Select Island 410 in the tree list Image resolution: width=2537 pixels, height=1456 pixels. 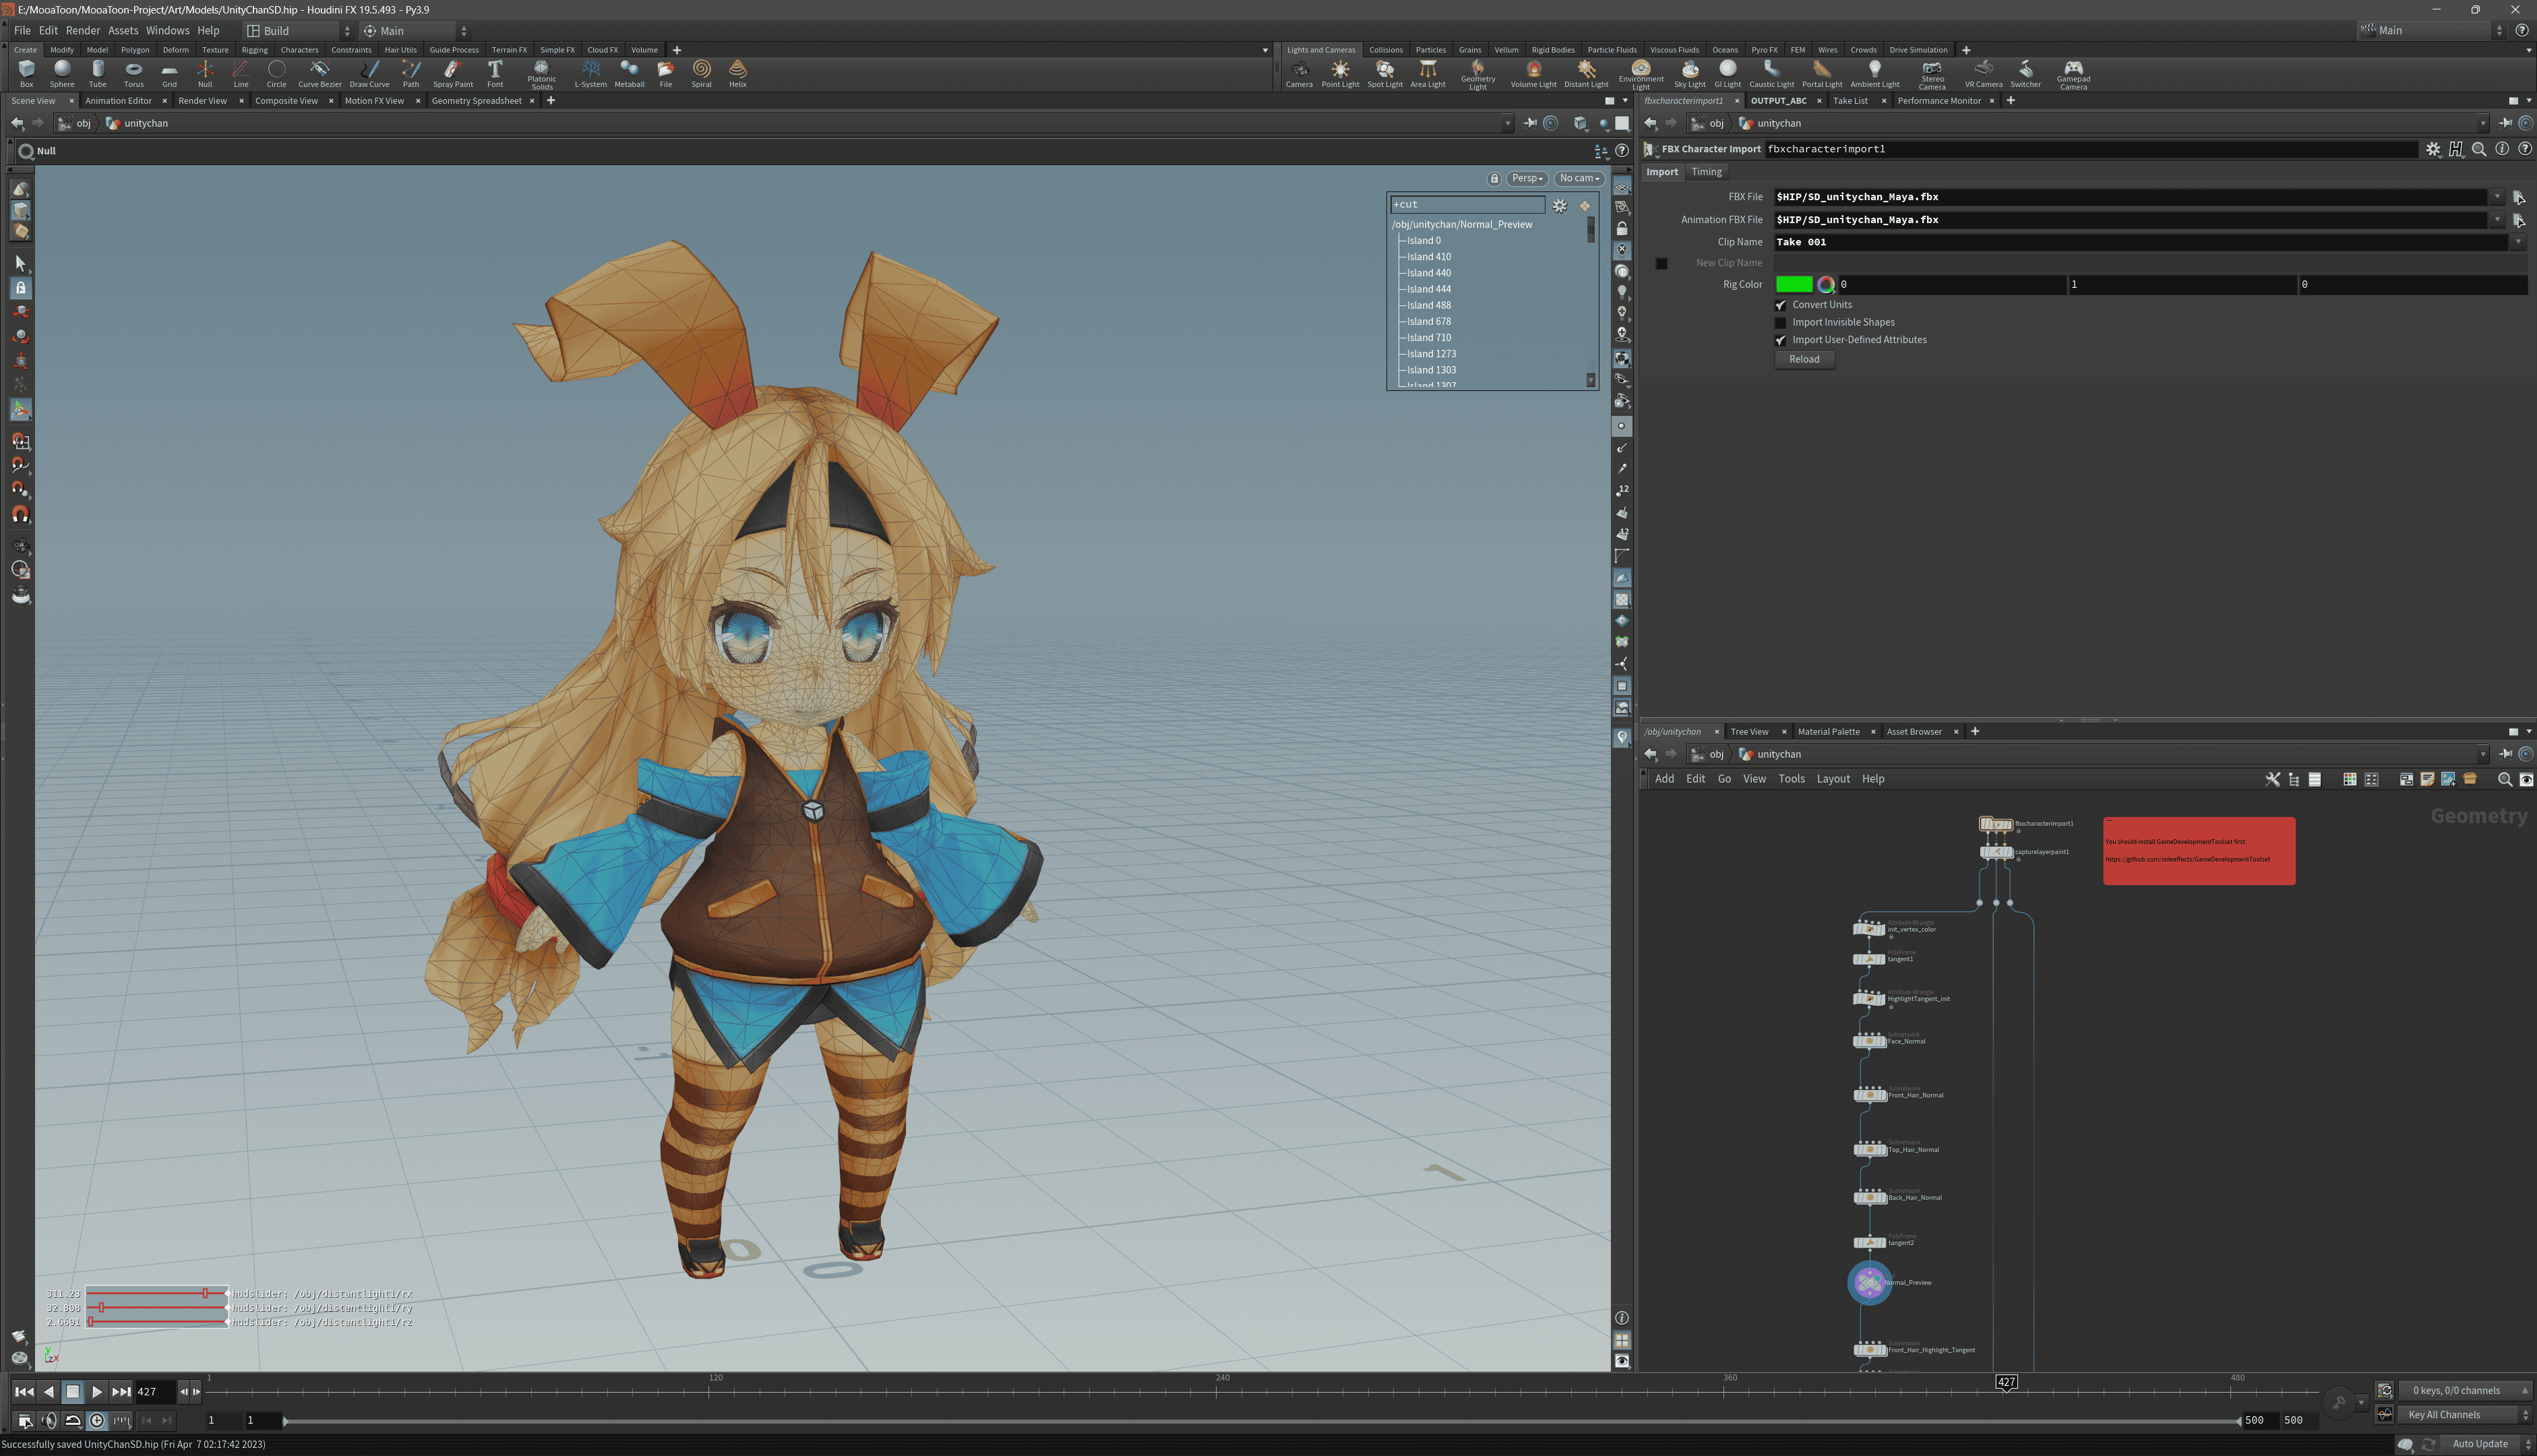click(x=1428, y=257)
